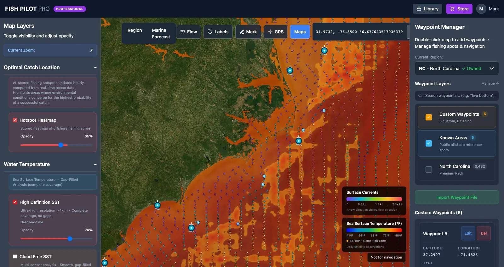Click the PROFESSIONAL plan badge
The image size is (504, 267).
(x=70, y=9)
